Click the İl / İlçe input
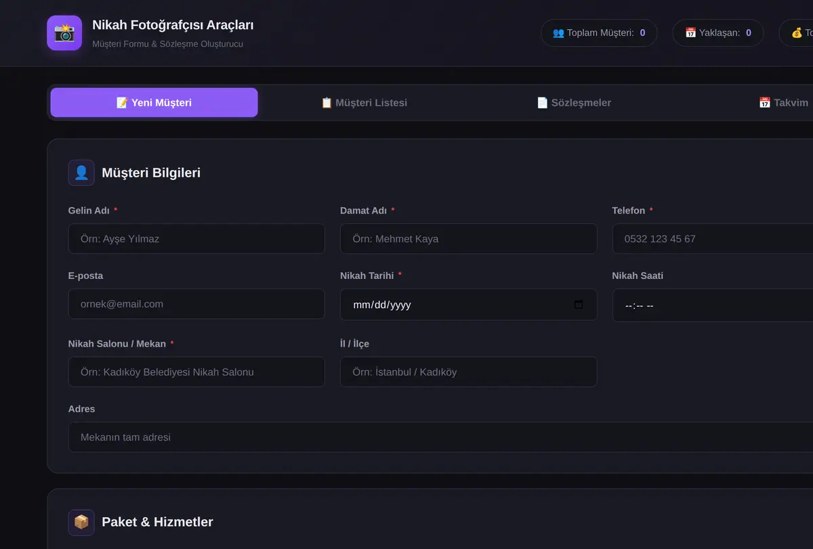Image resolution: width=813 pixels, height=549 pixels. [468, 372]
